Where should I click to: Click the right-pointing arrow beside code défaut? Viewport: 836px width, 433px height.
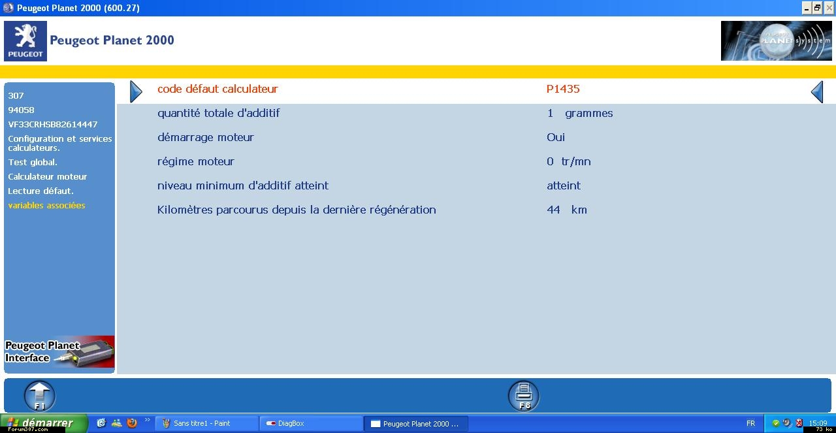pos(136,91)
